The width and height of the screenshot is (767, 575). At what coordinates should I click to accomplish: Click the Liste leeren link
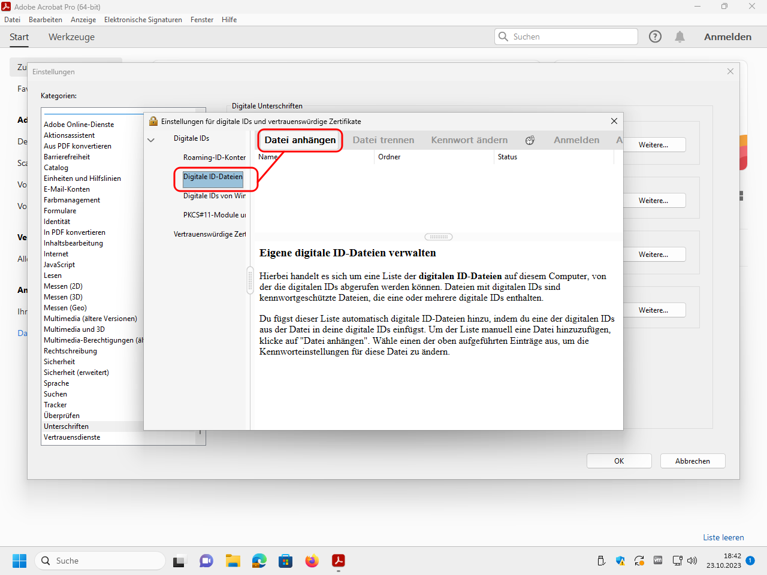pos(723,537)
